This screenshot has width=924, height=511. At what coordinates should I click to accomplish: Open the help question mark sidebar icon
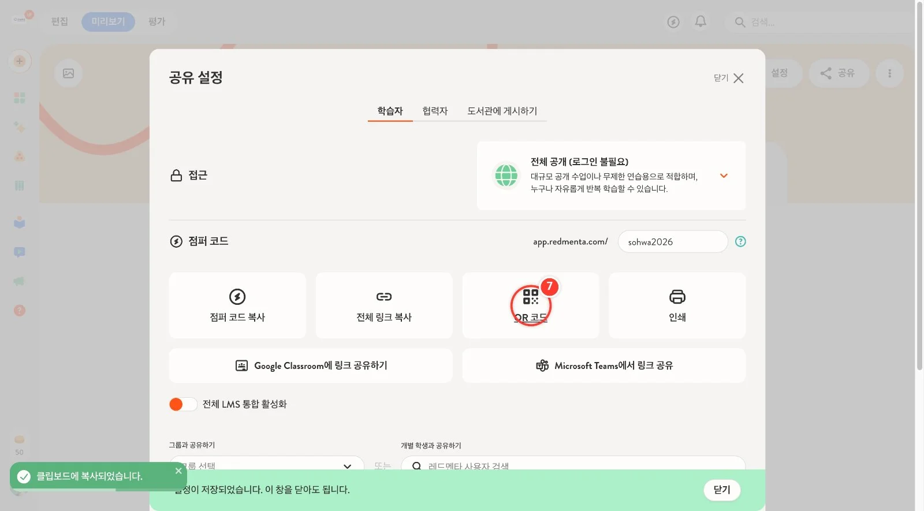pyautogui.click(x=20, y=311)
